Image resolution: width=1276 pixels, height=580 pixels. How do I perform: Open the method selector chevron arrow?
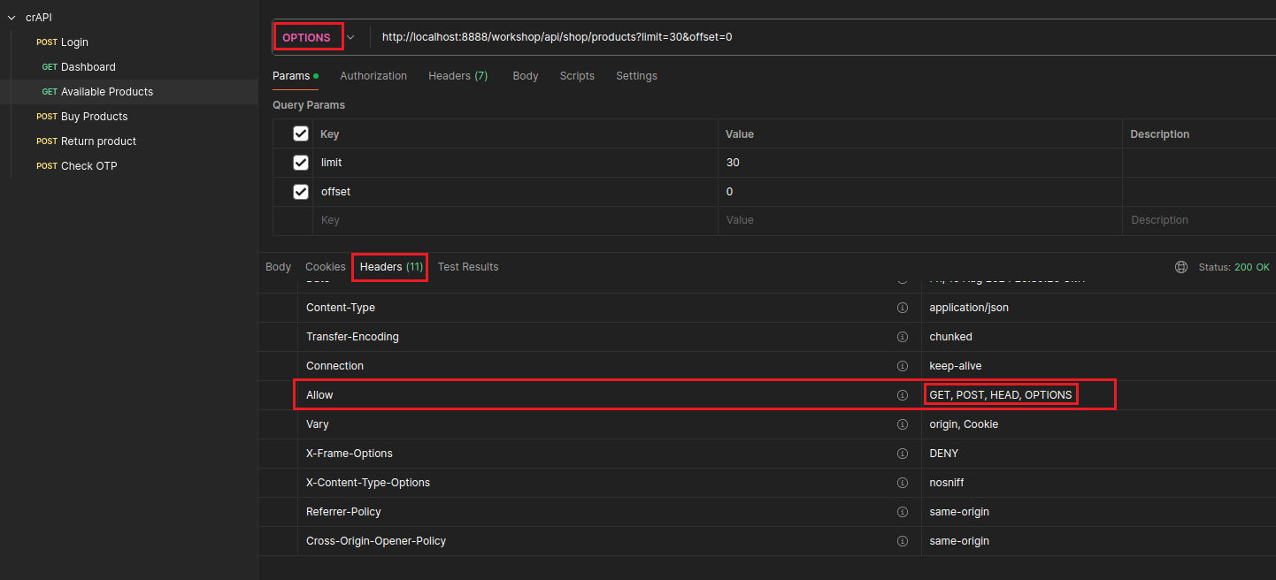350,37
